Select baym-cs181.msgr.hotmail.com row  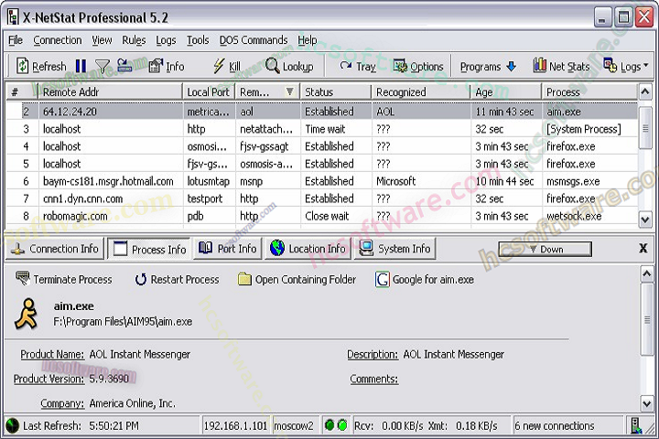(x=322, y=181)
